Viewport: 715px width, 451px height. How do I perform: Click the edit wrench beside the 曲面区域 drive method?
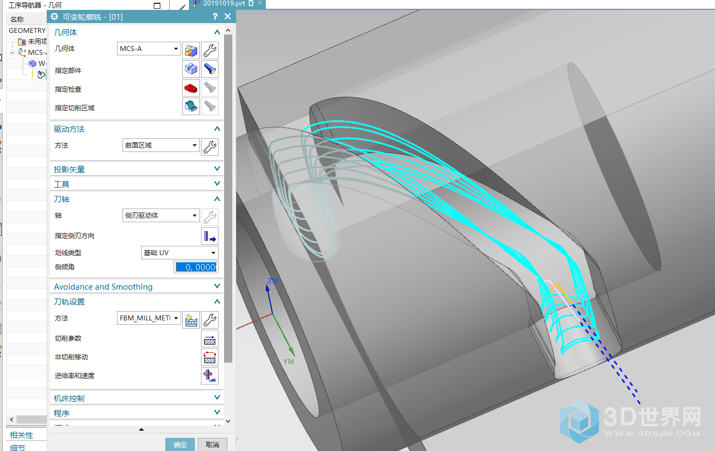[x=209, y=146]
